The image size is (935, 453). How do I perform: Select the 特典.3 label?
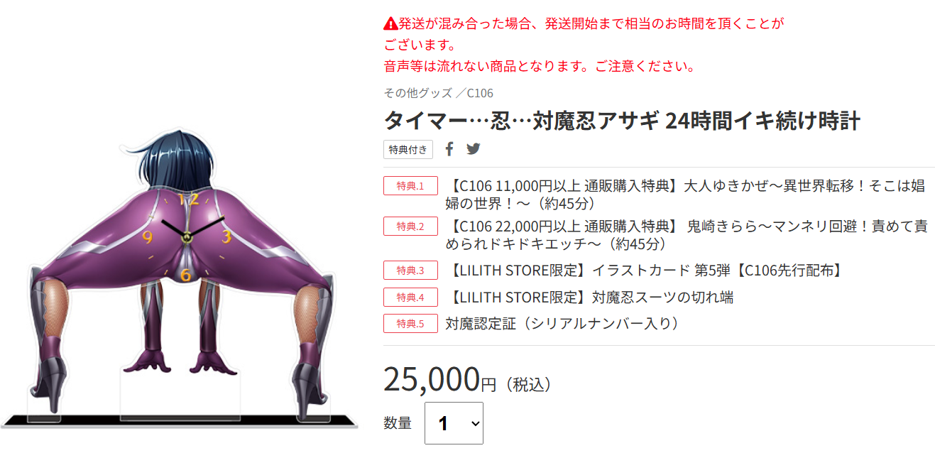[410, 271]
